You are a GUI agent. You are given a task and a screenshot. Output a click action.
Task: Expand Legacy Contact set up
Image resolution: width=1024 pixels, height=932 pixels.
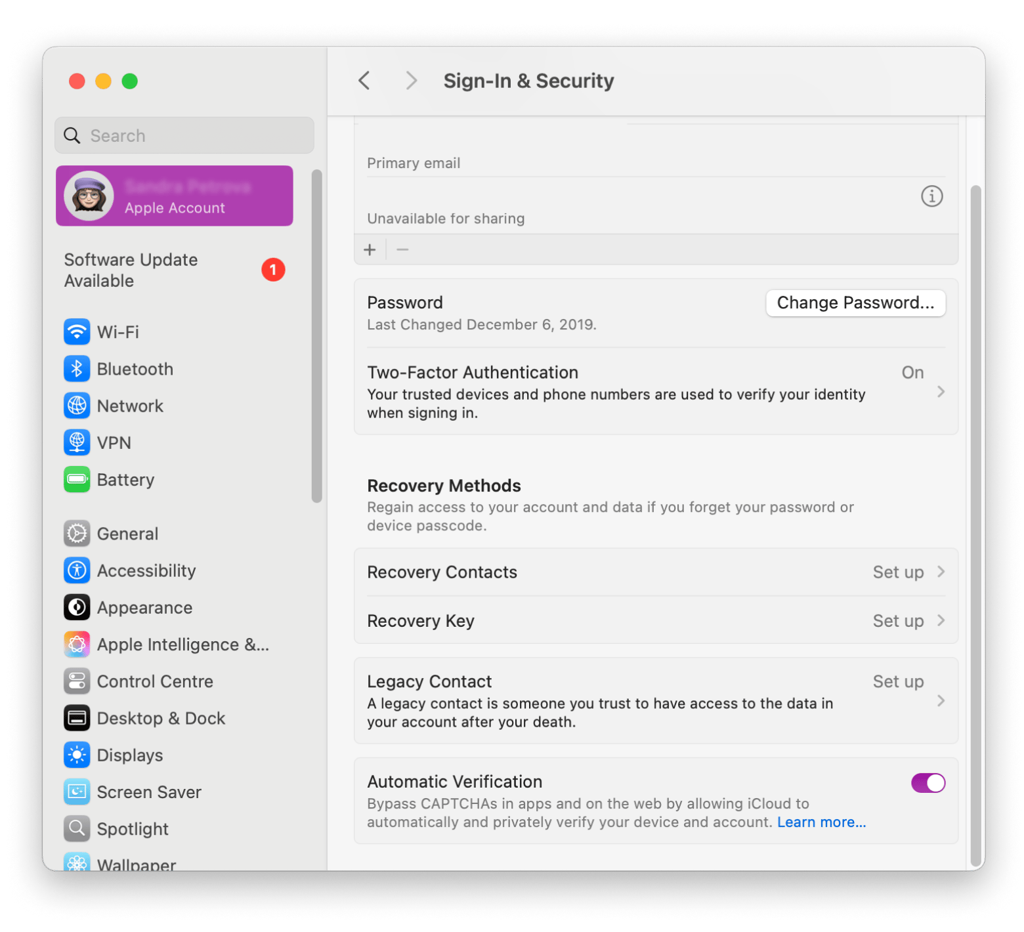point(941,701)
